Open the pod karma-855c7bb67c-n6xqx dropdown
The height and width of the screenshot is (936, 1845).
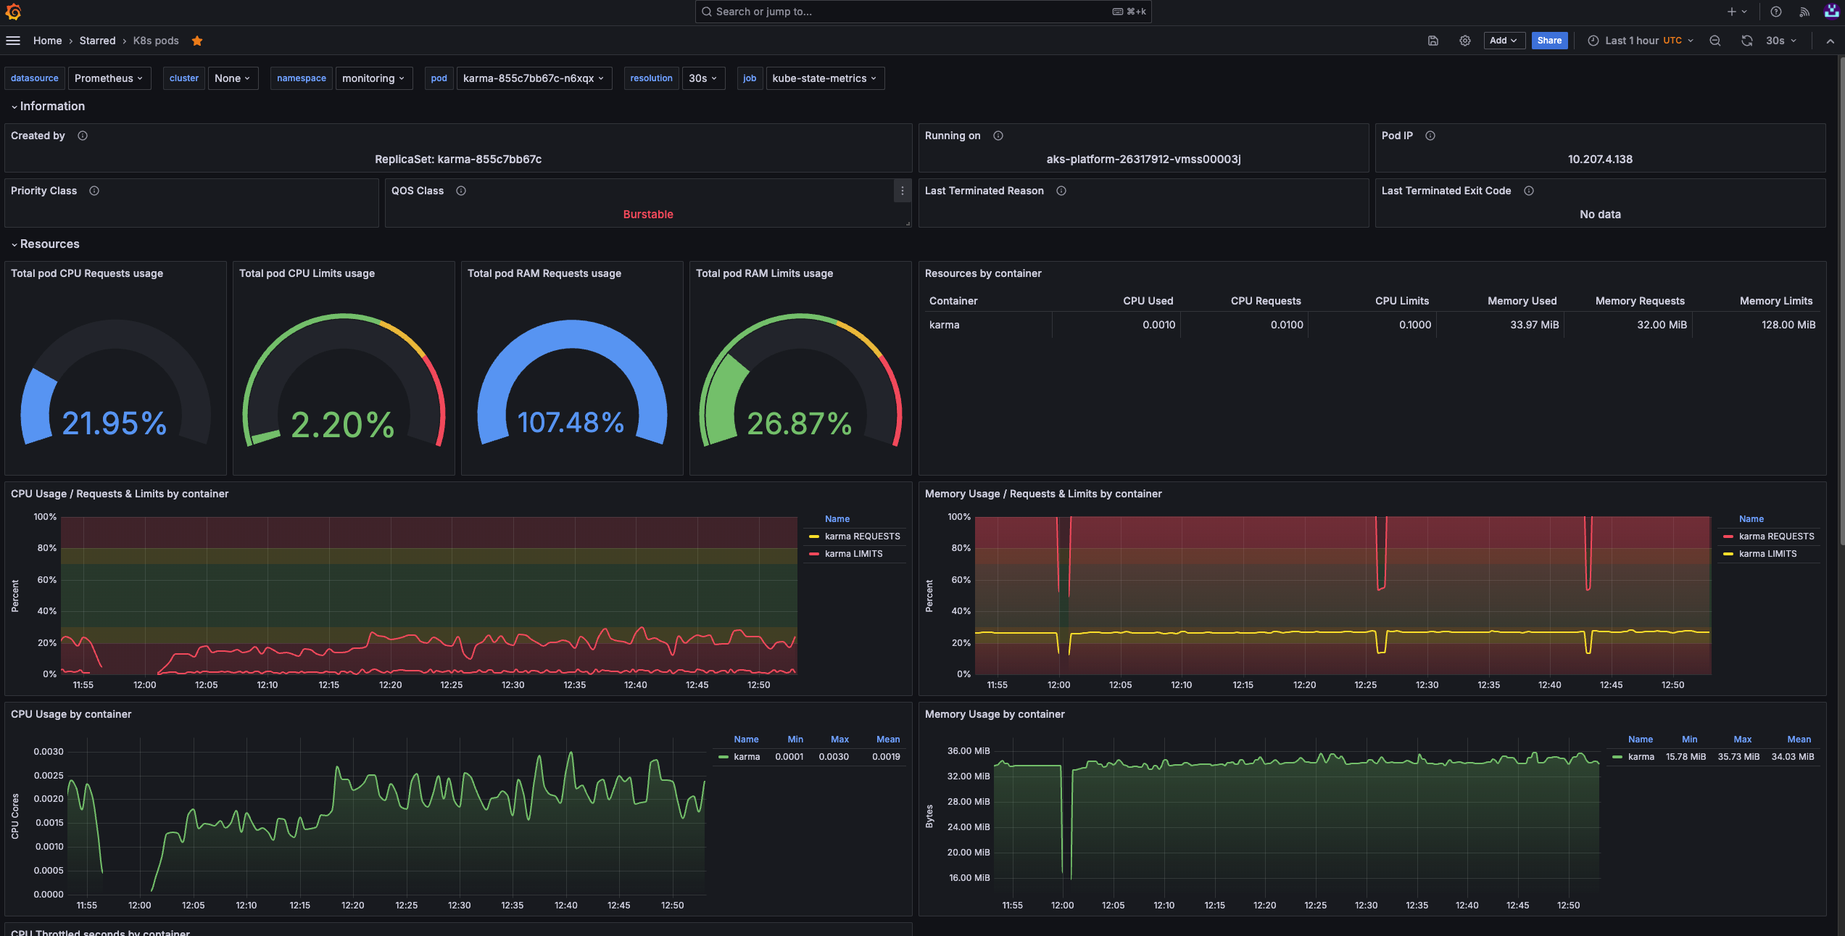click(534, 78)
